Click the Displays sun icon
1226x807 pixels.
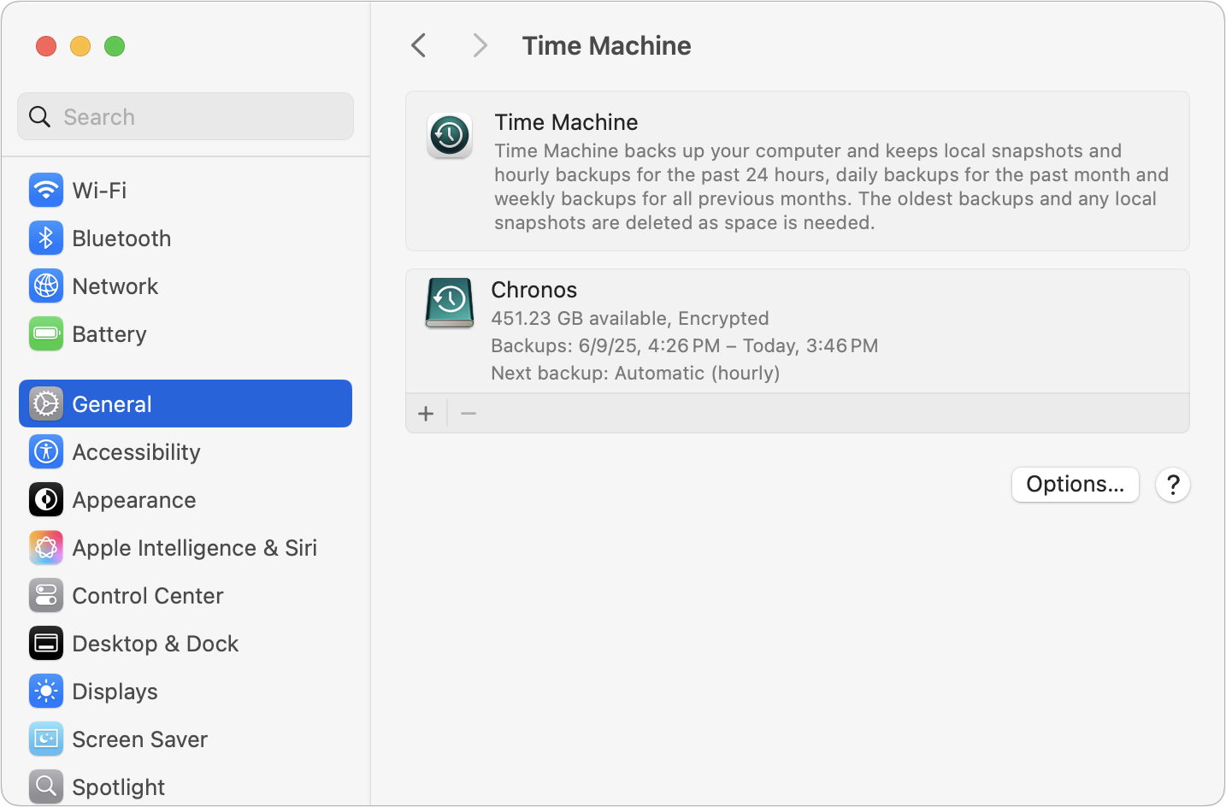pyautogui.click(x=46, y=691)
